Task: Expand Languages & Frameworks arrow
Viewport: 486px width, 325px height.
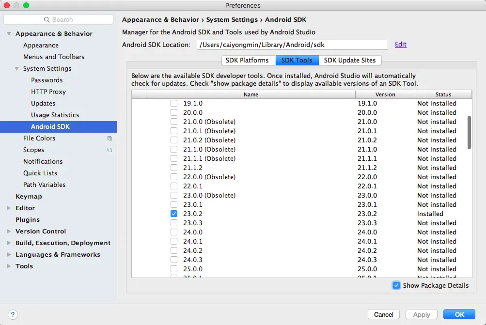Action: click(9, 255)
